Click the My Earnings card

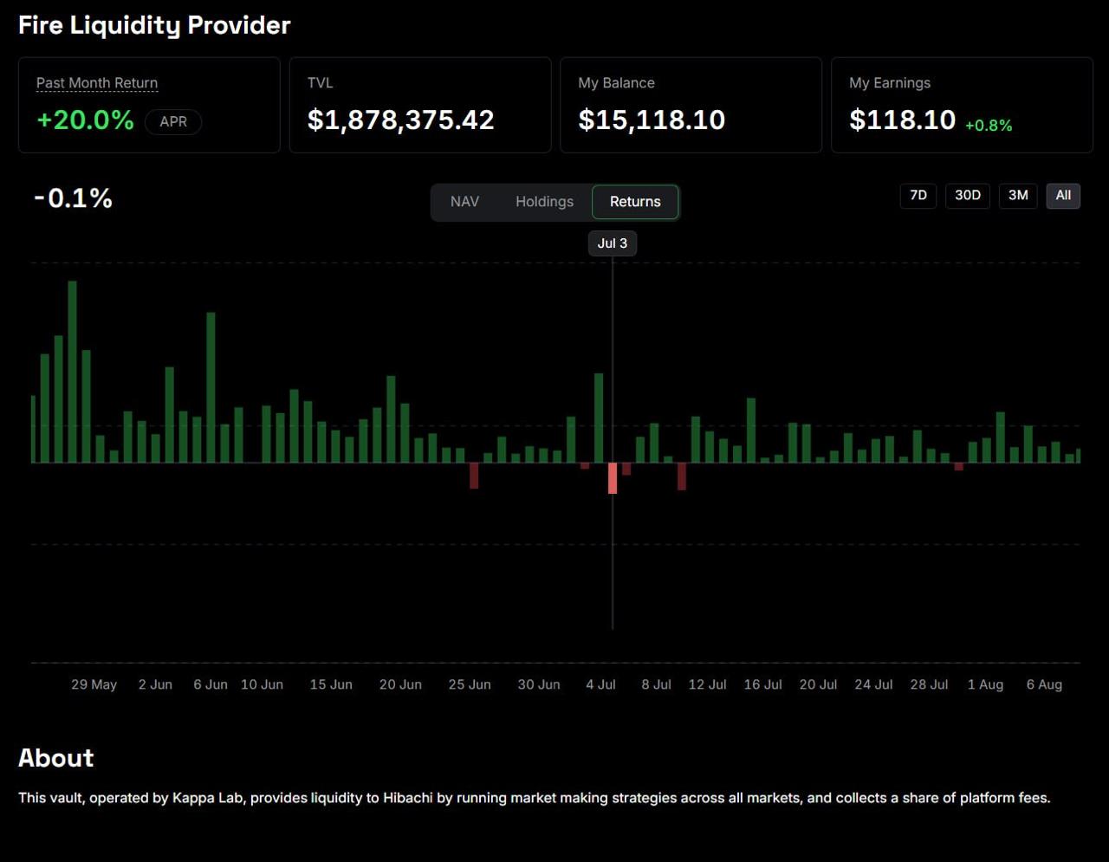pos(962,105)
